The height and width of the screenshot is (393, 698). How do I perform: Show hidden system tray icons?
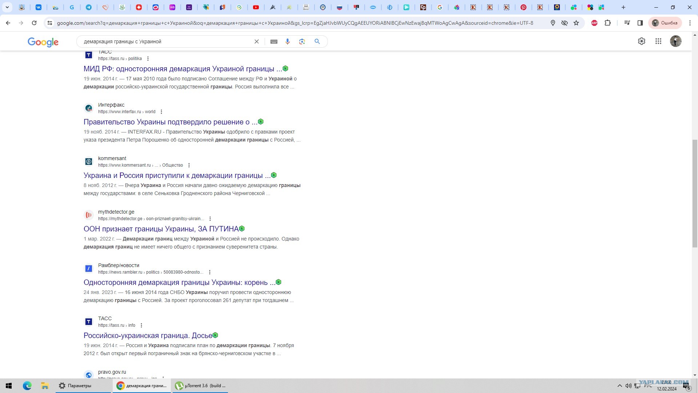point(620,386)
